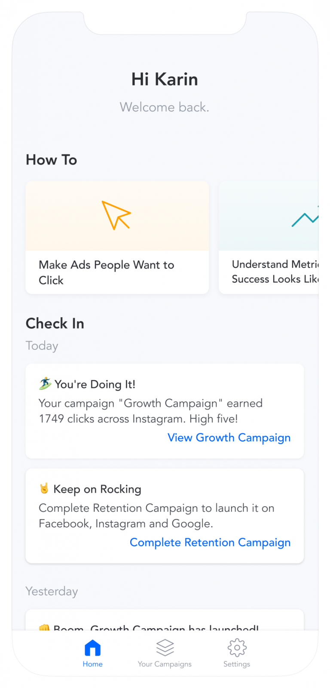330x688 pixels.
Task: Tap the surfer emoji beside You're Doing It
Action: coord(45,383)
